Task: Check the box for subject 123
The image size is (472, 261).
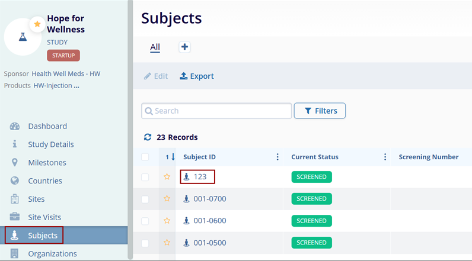Action: coord(145,177)
